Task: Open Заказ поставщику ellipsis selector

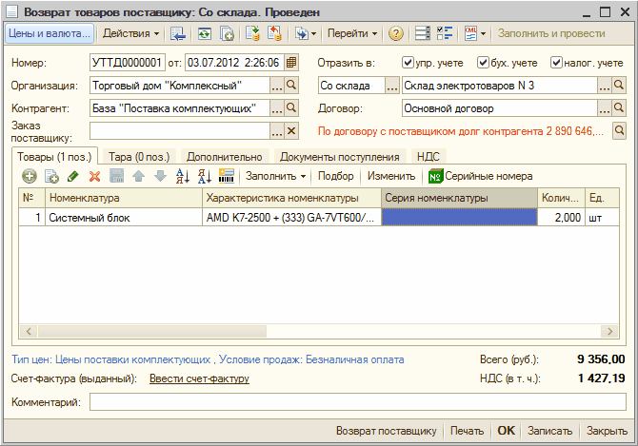Action: [277, 131]
